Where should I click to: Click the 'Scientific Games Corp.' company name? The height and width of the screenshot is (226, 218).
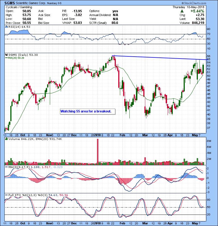pyautogui.click(x=31, y=3)
